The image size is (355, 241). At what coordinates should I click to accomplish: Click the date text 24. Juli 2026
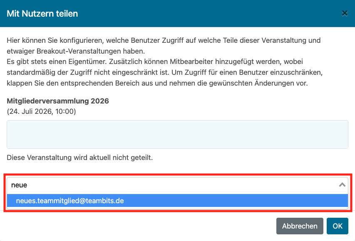(30, 111)
